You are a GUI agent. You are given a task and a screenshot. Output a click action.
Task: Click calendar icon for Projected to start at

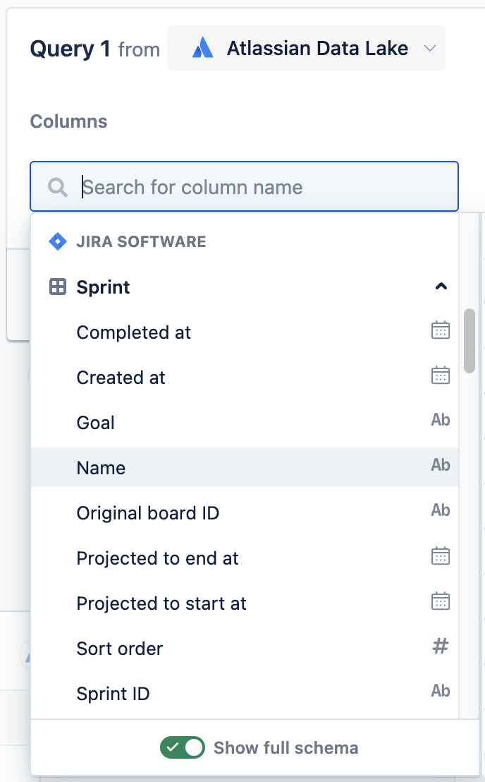pyautogui.click(x=440, y=601)
